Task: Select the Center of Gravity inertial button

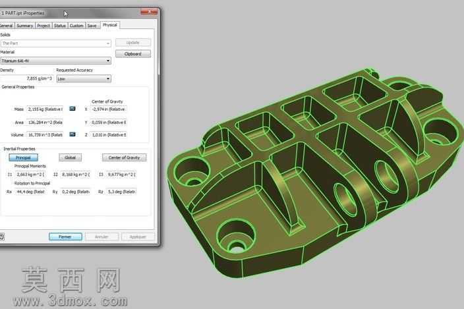Action: click(125, 157)
